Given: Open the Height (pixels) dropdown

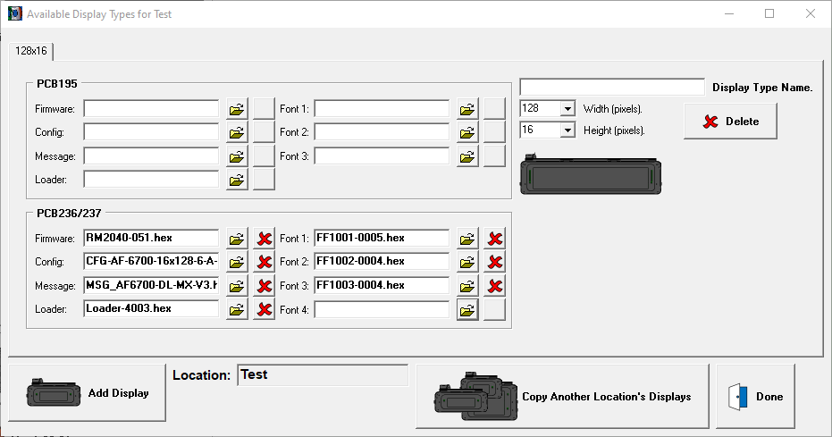Looking at the screenshot, I should [567, 130].
